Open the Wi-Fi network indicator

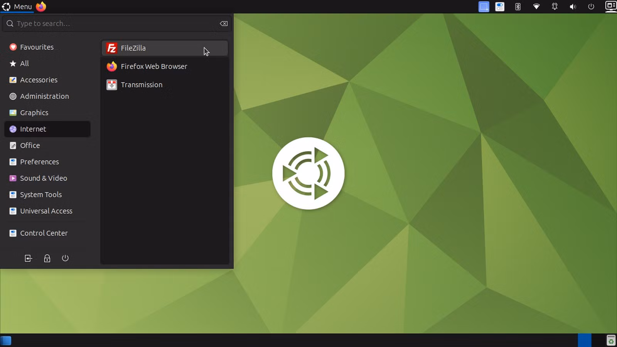(536, 7)
